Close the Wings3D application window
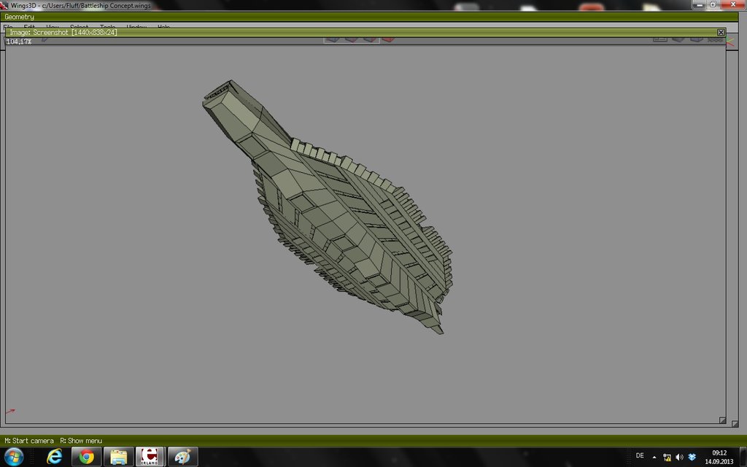 [732, 5]
